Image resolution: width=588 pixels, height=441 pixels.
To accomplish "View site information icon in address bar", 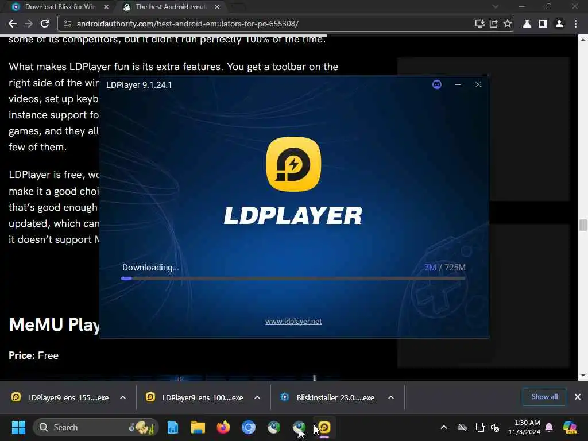I will pos(68,24).
